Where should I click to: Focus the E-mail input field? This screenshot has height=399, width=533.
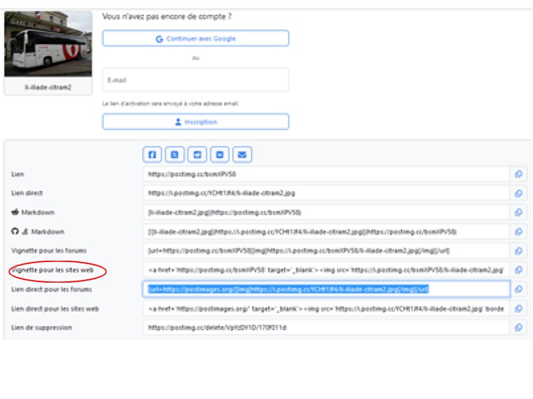pyautogui.click(x=196, y=80)
